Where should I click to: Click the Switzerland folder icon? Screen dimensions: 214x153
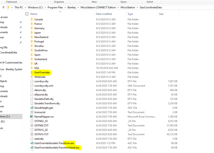click(x=32, y=59)
